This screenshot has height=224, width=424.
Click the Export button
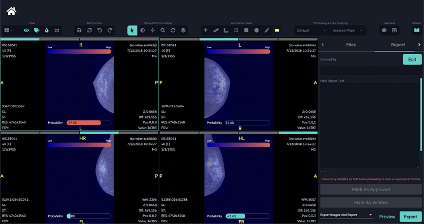tap(410, 217)
